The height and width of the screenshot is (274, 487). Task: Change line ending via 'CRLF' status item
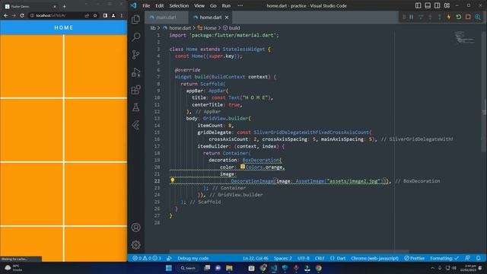pos(320,258)
